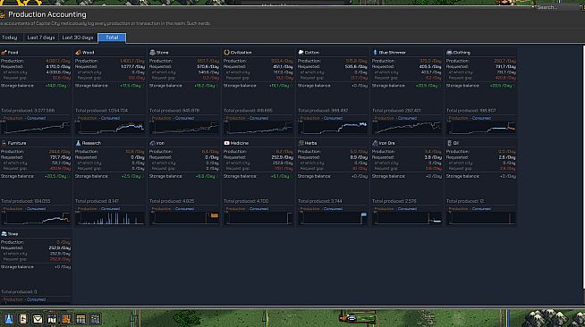Click the Medicine production history graph

(x=259, y=218)
